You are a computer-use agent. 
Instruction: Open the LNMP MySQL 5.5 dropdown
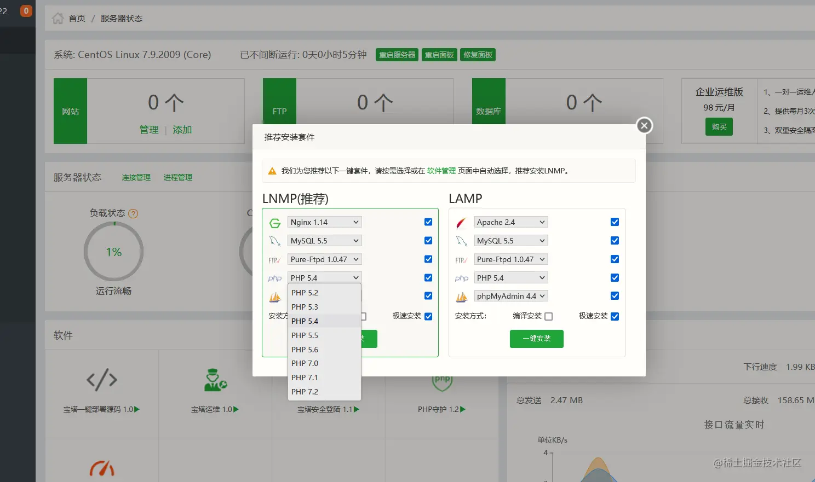(325, 241)
